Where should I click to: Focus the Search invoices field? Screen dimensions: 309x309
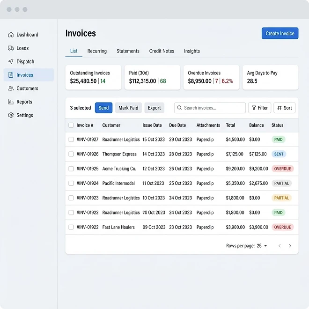210,108
